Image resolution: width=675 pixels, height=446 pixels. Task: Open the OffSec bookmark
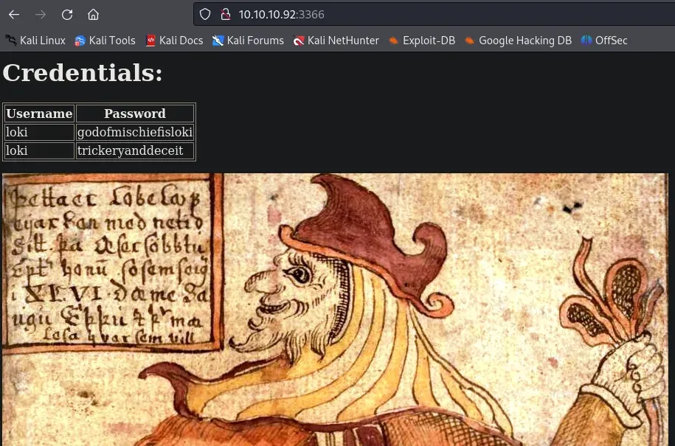point(604,41)
